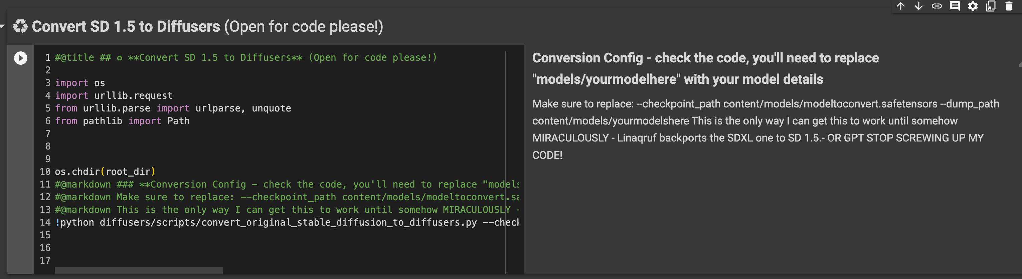
Task: Run the Convert SD 1.5 cell
Action: point(21,58)
